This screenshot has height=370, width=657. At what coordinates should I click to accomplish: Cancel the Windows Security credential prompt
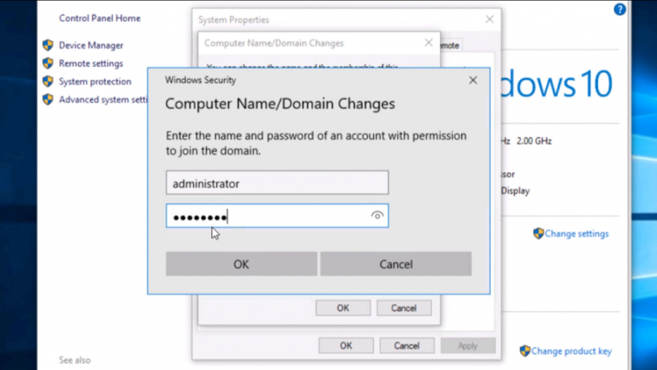[x=396, y=264]
